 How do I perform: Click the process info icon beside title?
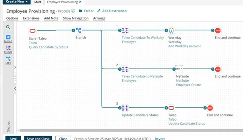pyautogui.click(x=73, y=11)
